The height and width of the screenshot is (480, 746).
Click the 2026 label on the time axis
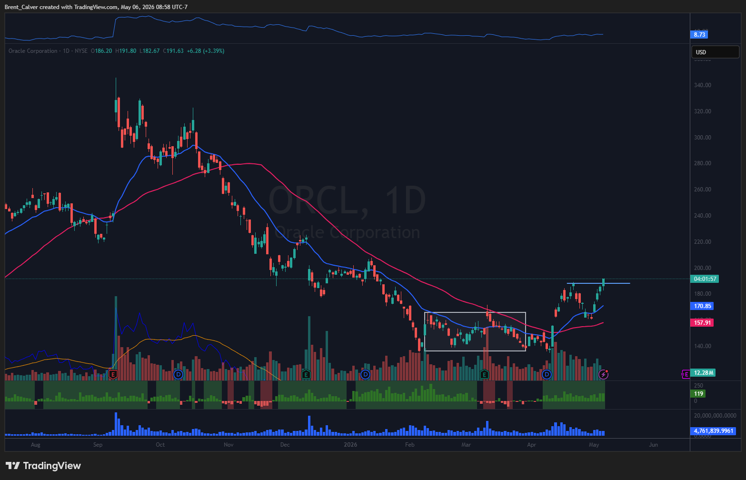click(350, 445)
